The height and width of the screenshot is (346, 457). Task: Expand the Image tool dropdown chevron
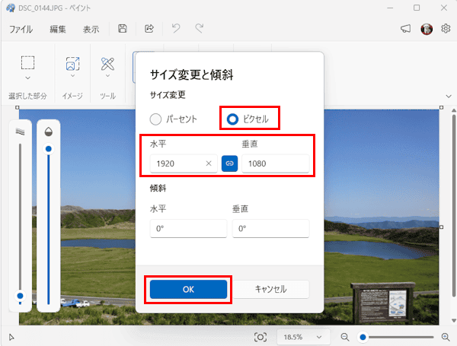pos(72,75)
